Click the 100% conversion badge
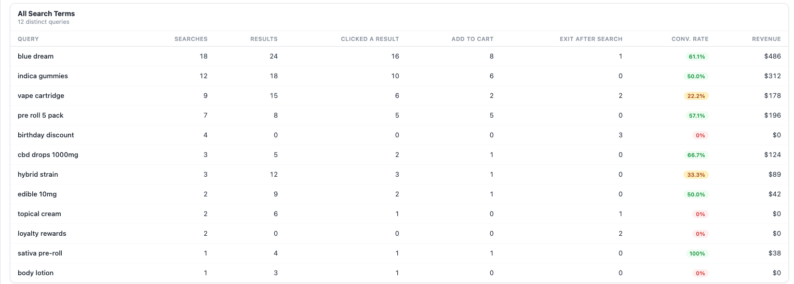794x284 pixels. coord(697,253)
